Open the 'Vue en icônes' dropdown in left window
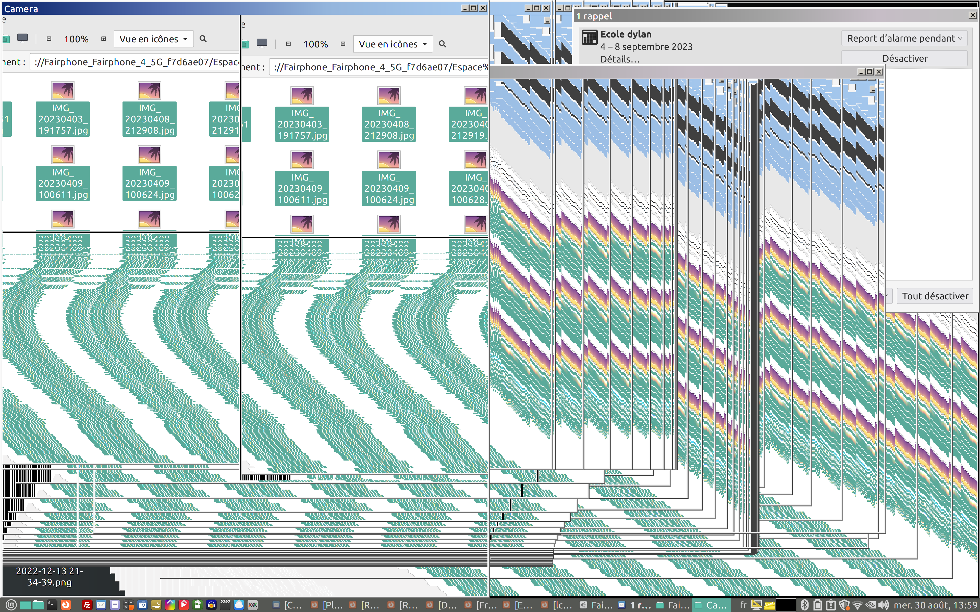The image size is (980, 612). (153, 39)
